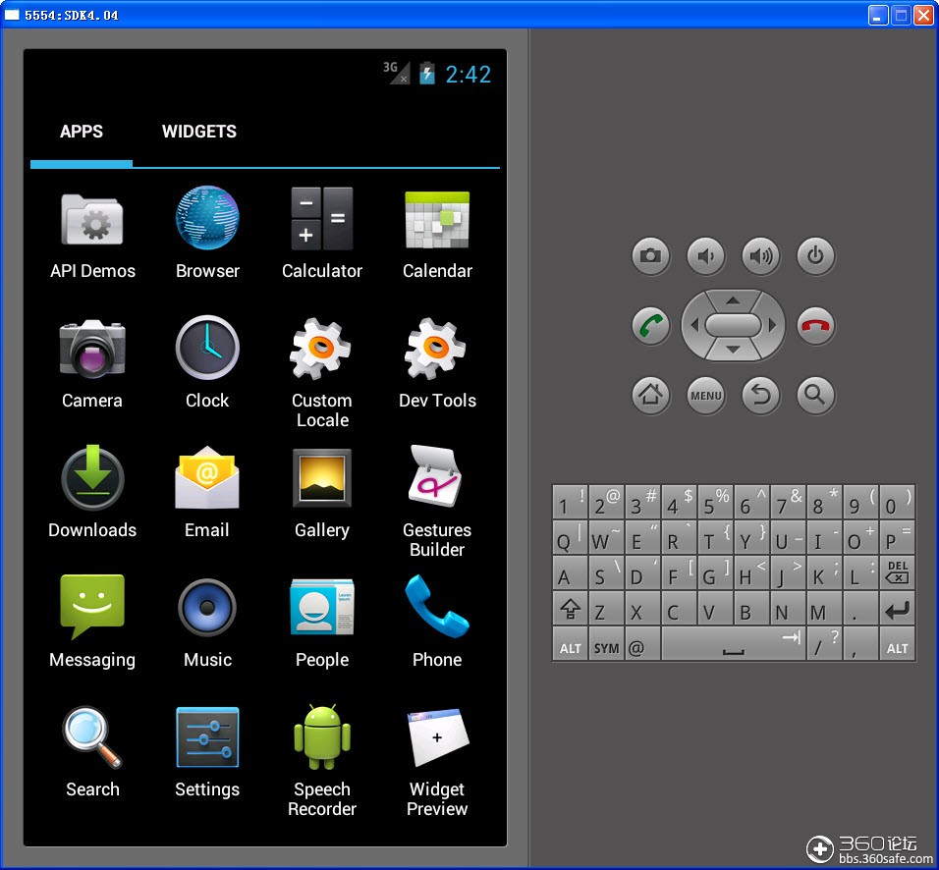
Task: Launch the Widget Preview app
Action: pyautogui.click(x=437, y=763)
